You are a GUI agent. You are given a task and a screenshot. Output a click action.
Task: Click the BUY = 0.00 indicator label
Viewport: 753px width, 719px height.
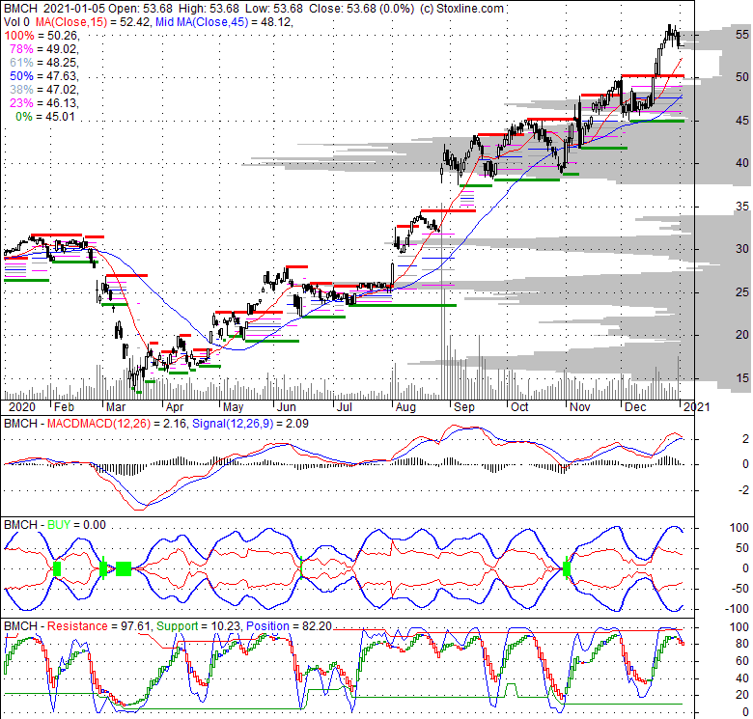(76, 525)
